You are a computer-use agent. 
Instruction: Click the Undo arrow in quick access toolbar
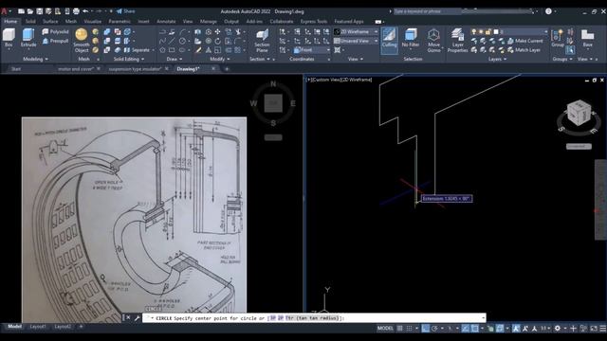pyautogui.click(x=85, y=11)
